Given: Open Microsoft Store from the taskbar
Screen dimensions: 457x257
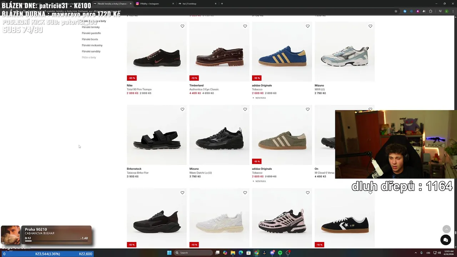Looking at the screenshot, I should 248,253.
